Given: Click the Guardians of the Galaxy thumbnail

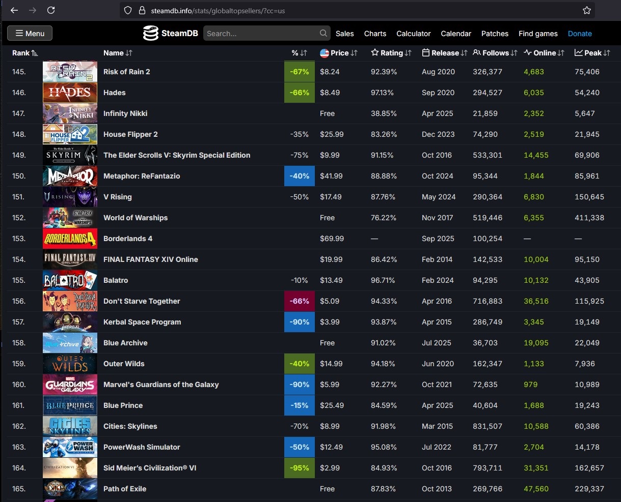Looking at the screenshot, I should click(x=70, y=385).
